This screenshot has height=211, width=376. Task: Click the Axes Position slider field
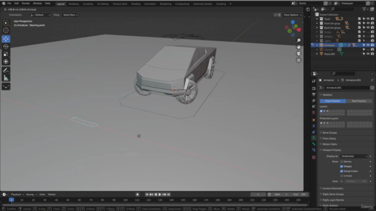point(356,181)
